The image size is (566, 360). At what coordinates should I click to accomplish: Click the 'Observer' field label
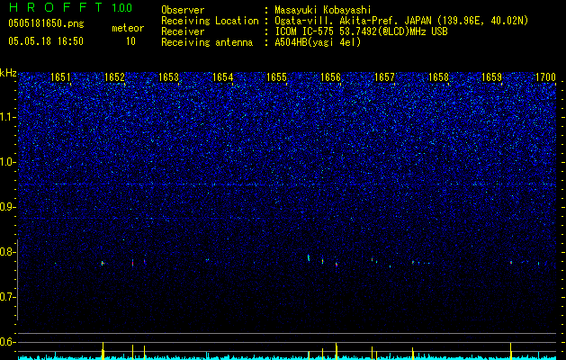[x=183, y=10]
